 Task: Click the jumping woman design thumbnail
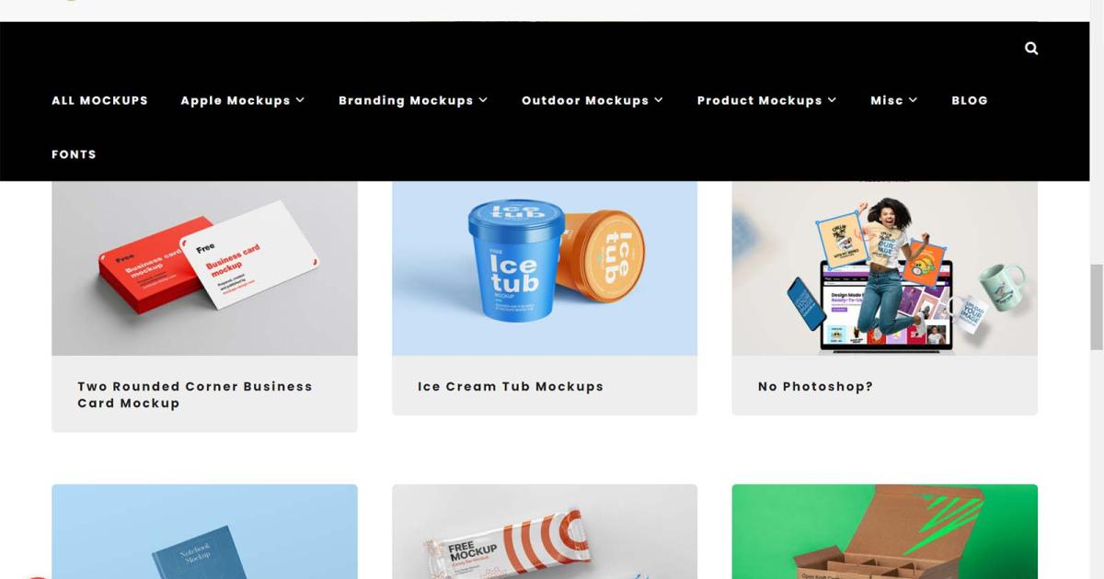tap(884, 268)
